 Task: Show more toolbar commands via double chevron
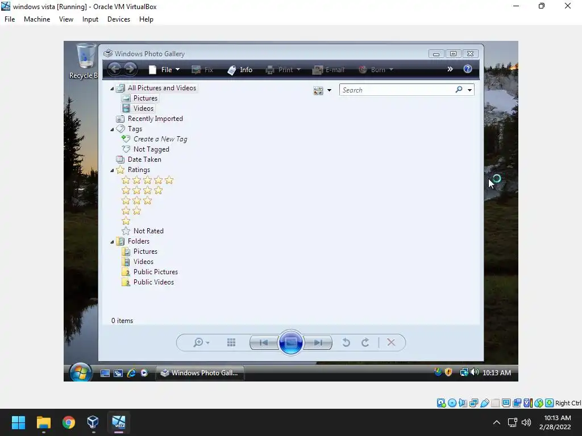click(x=450, y=69)
